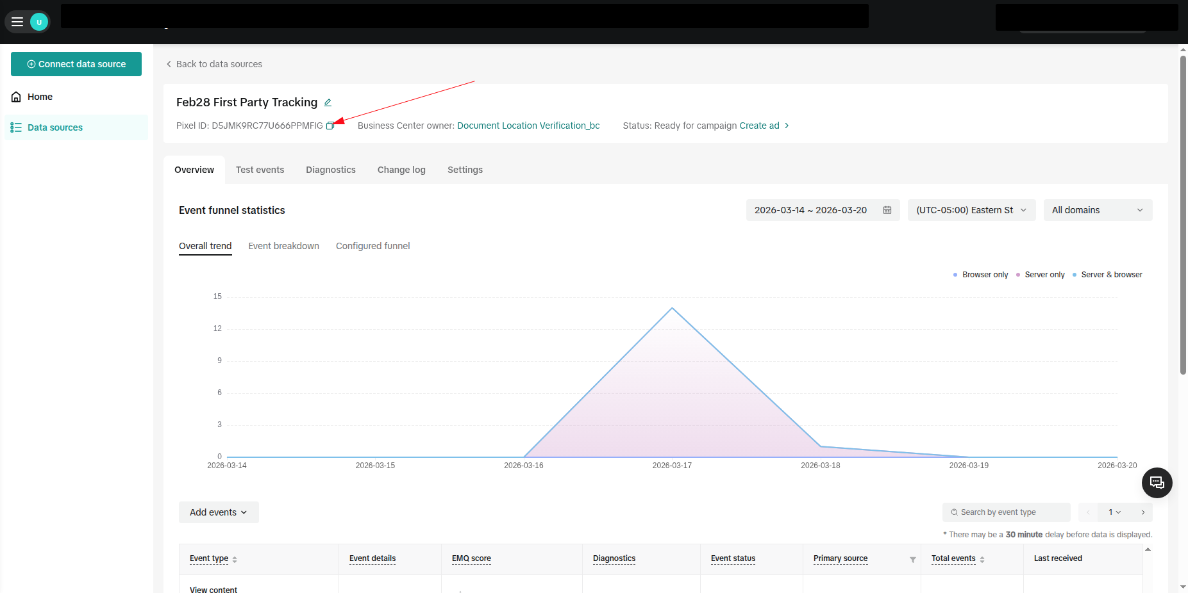Click the Event status column header
This screenshot has width=1188, height=593.
pyautogui.click(x=733, y=558)
